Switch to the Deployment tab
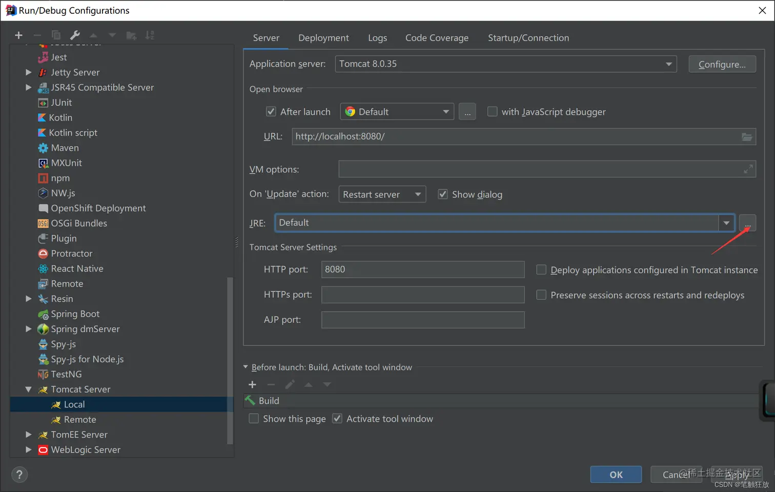Image resolution: width=775 pixels, height=492 pixels. click(323, 38)
